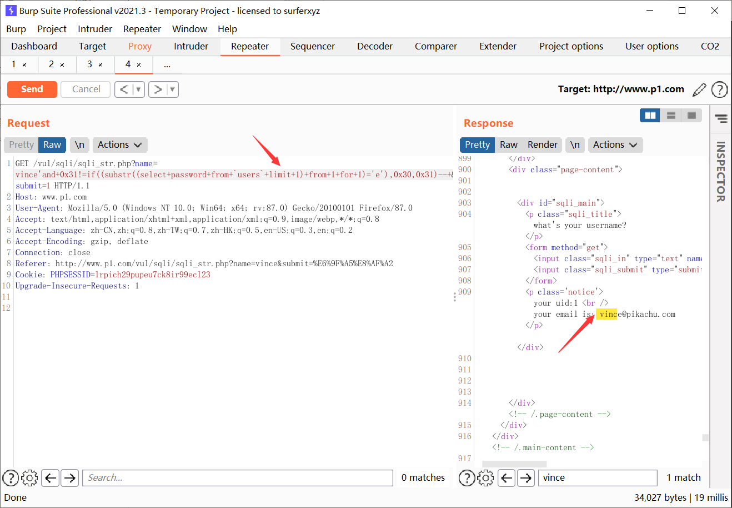The width and height of the screenshot is (732, 508).
Task: Switch to Dashboard tab
Action: [34, 47]
